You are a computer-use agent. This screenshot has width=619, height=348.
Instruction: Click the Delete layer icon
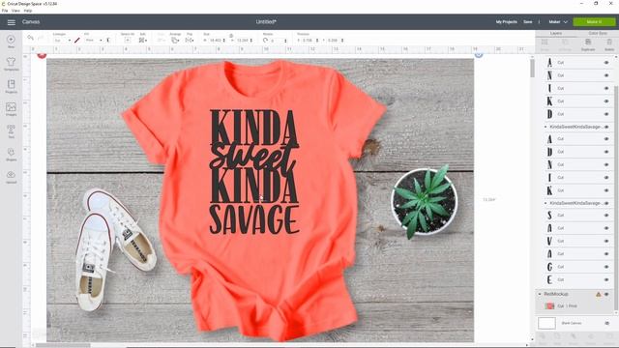point(609,43)
